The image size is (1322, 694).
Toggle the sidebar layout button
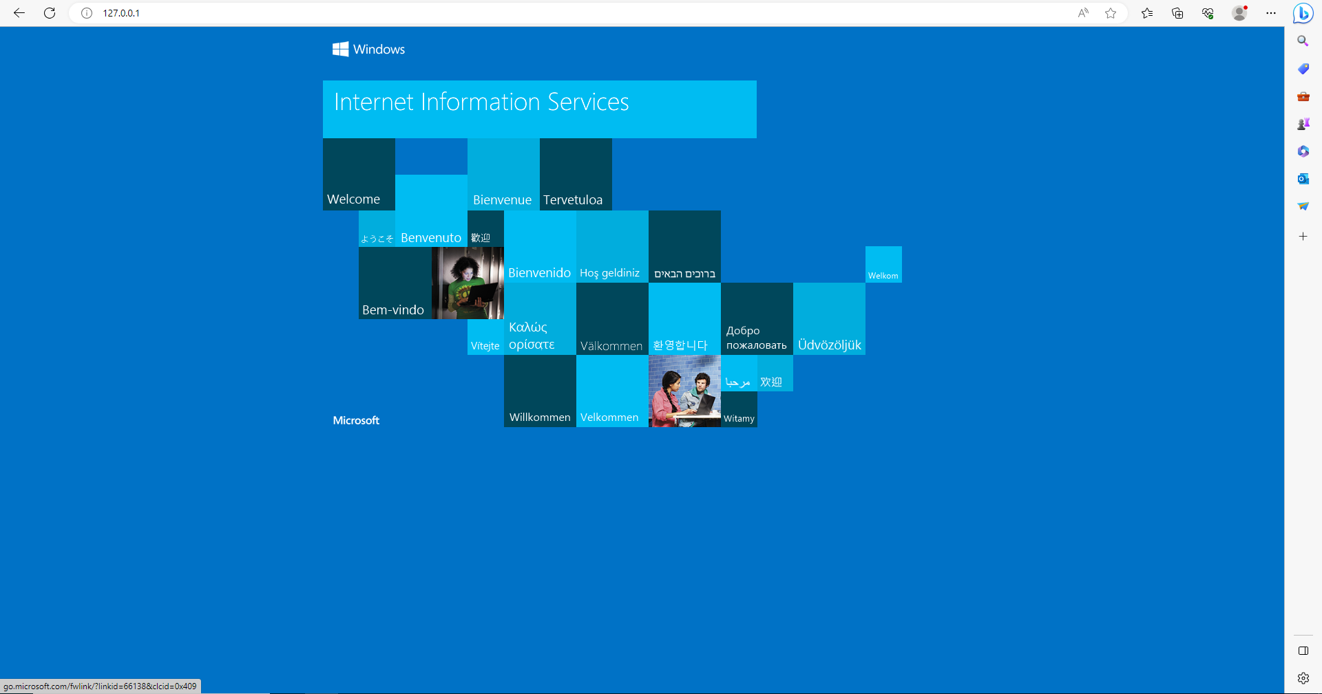(1303, 651)
